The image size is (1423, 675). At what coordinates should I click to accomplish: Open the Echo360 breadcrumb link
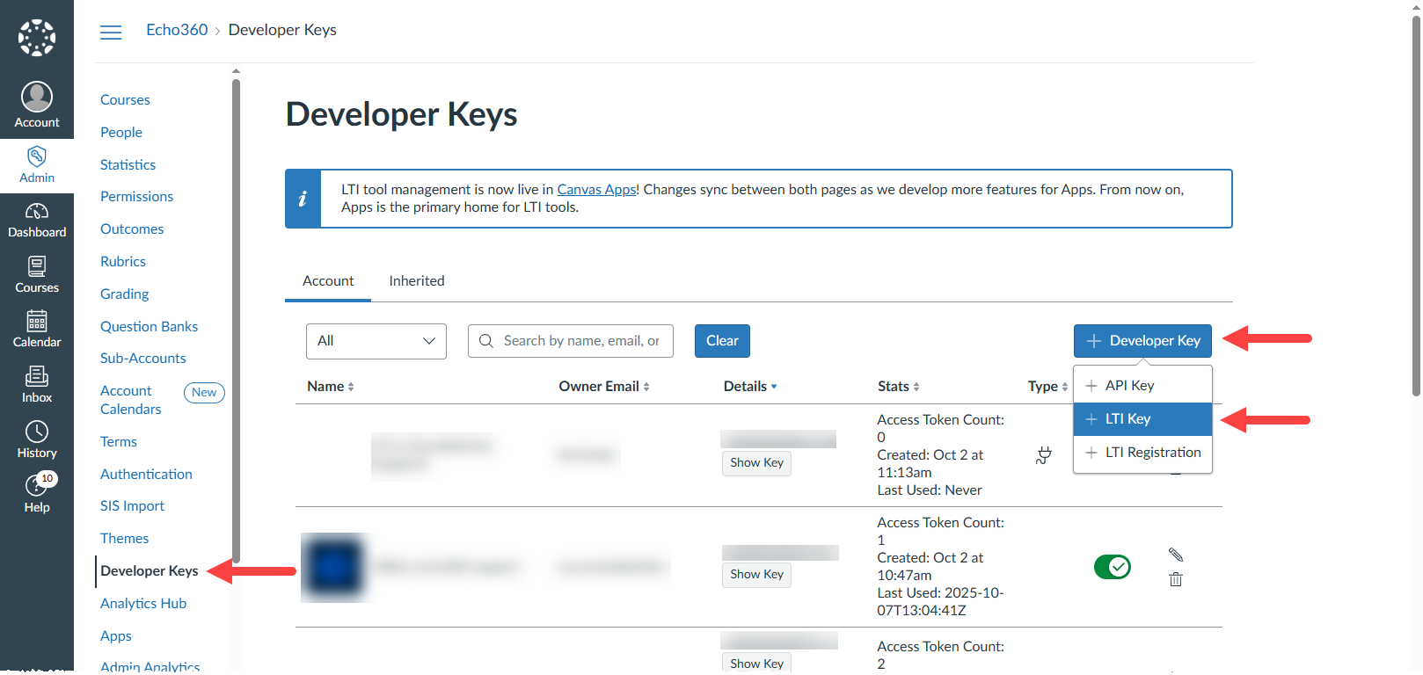[177, 30]
